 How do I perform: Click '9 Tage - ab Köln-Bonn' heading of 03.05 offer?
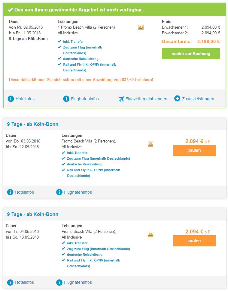(33, 124)
